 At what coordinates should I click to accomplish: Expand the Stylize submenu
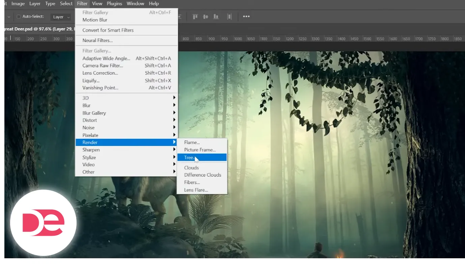tap(126, 157)
